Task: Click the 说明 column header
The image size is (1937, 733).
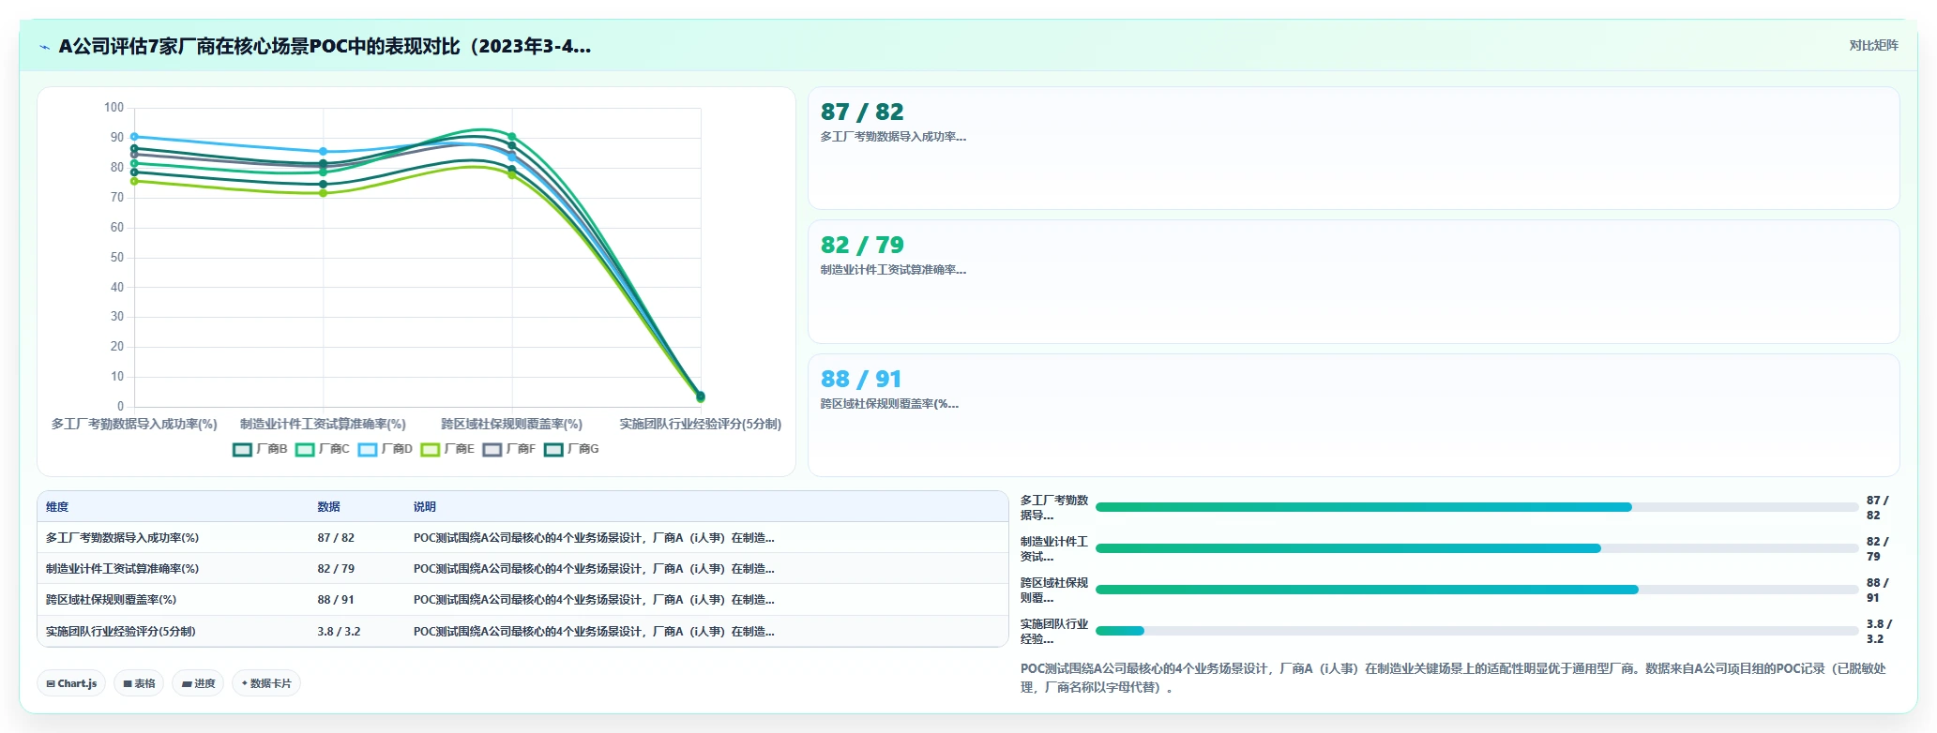Action: [x=425, y=507]
